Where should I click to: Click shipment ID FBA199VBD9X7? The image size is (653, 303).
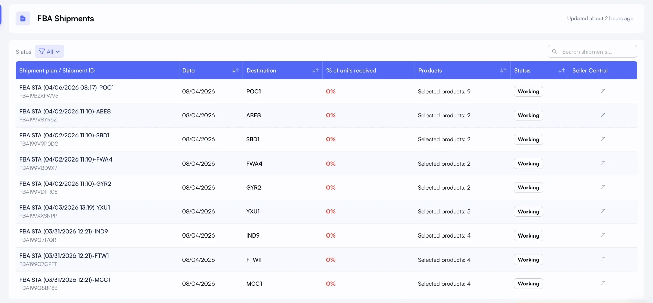tap(38, 168)
